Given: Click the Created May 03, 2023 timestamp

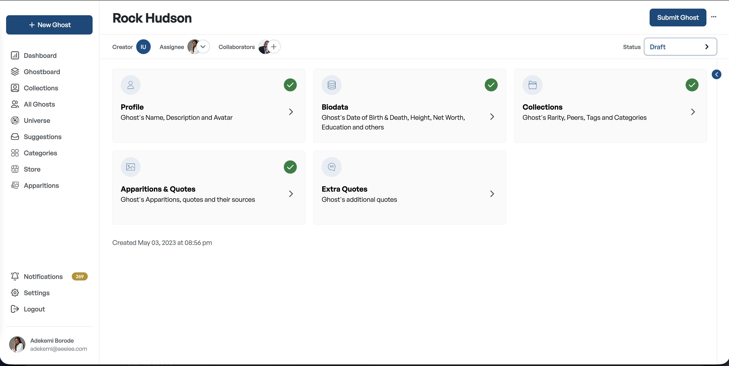Looking at the screenshot, I should [x=162, y=243].
